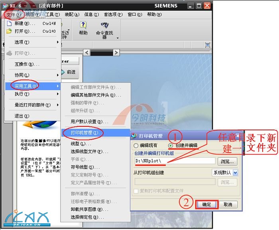Expand the 协同 submenu

coord(33,75)
